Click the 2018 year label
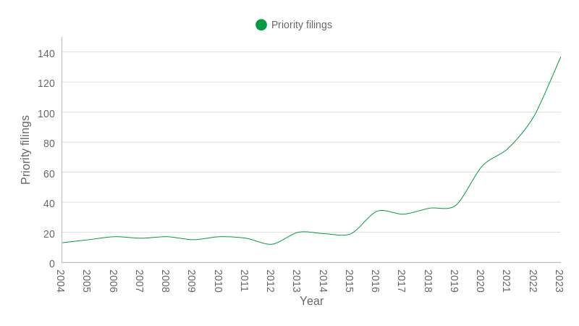This screenshot has height=326, width=579. coord(428,280)
